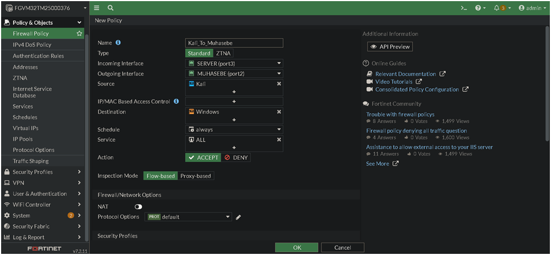Remove the Windows destination entry
Image resolution: width=551 pixels, height=255 pixels.
coord(279,111)
